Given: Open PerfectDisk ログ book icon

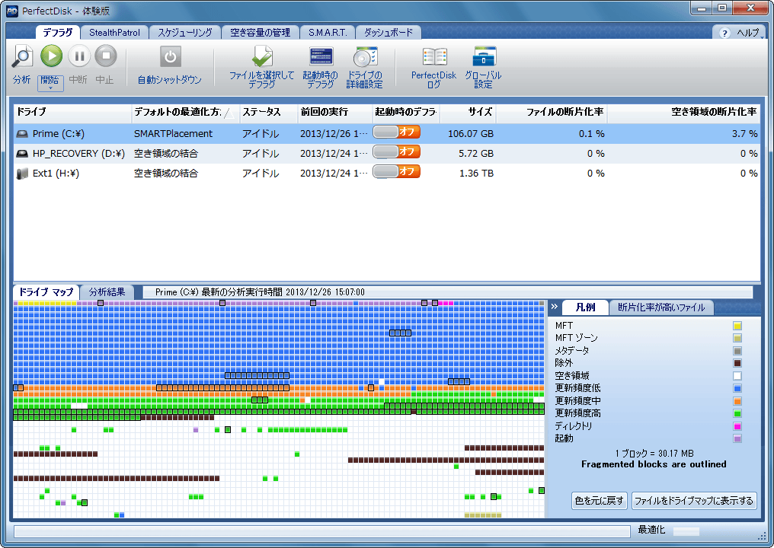Looking at the screenshot, I should [434, 56].
